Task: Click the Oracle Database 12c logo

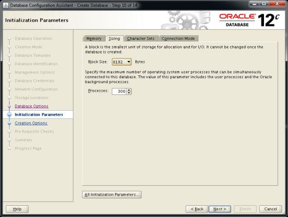Action: (249, 20)
